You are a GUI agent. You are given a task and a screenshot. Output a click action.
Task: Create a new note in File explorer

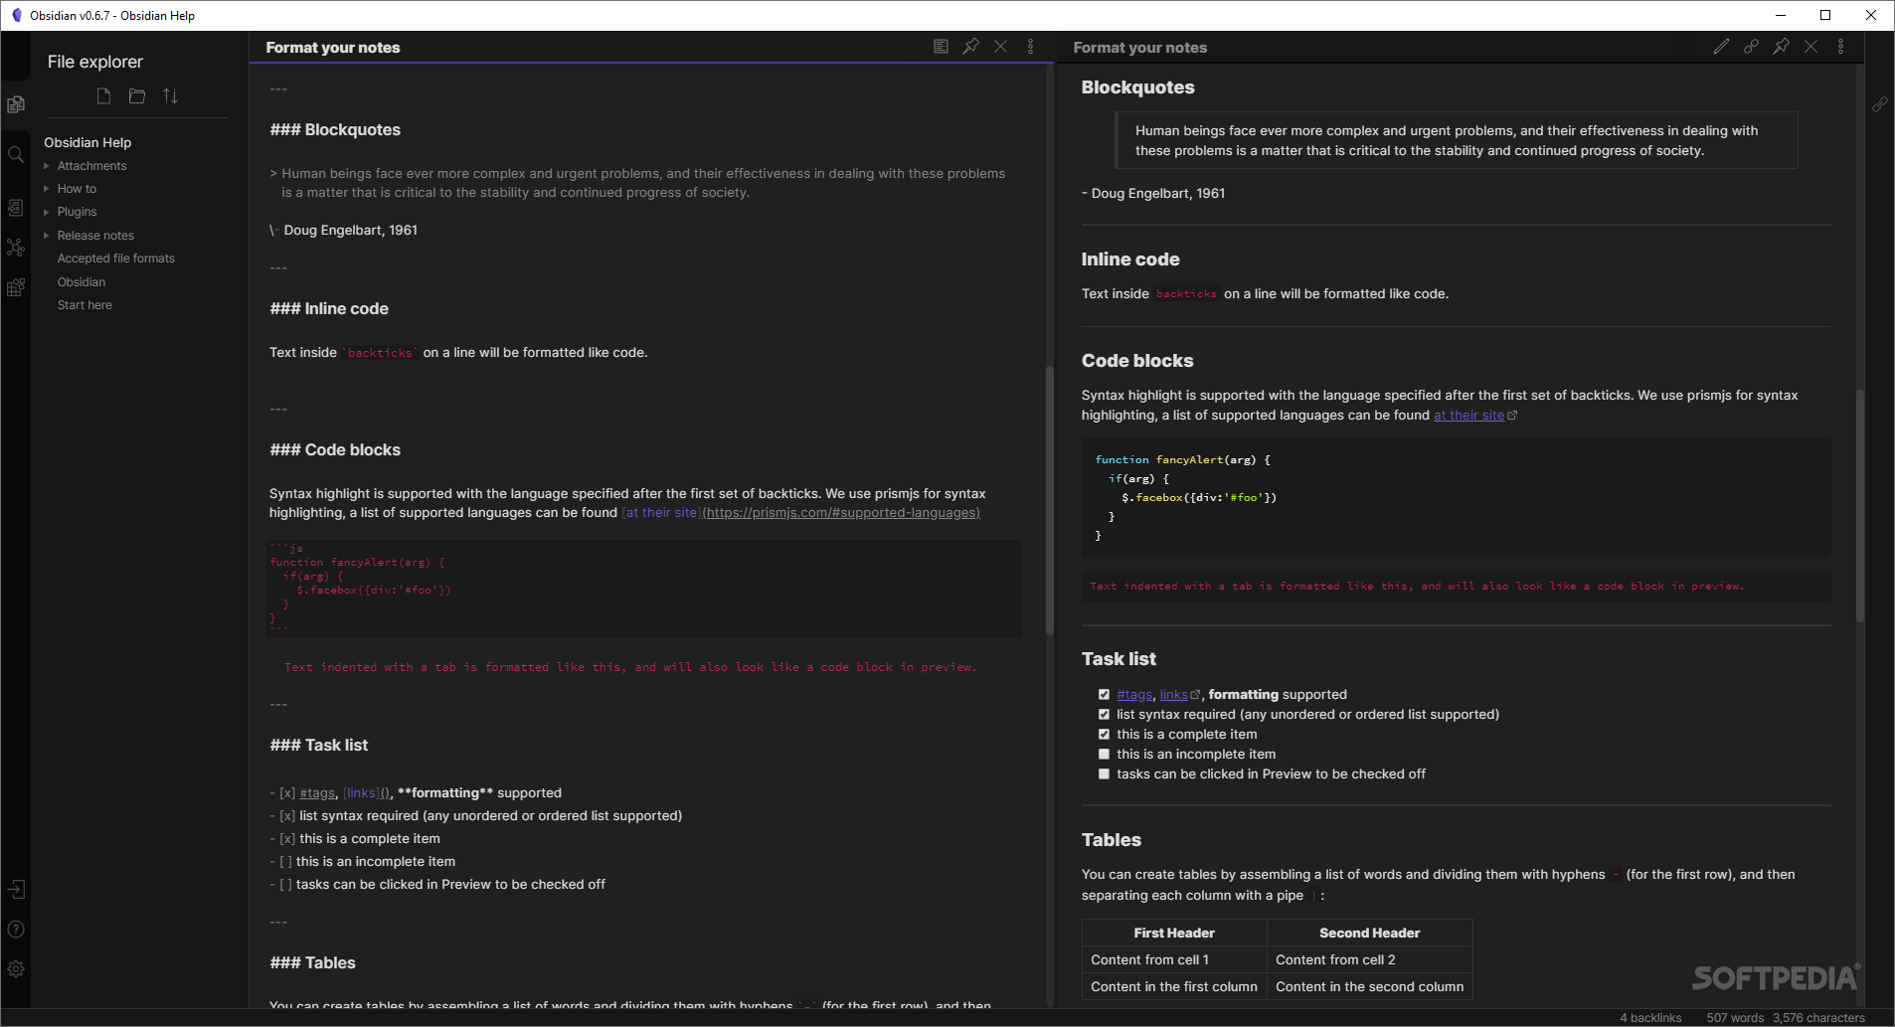(x=103, y=95)
